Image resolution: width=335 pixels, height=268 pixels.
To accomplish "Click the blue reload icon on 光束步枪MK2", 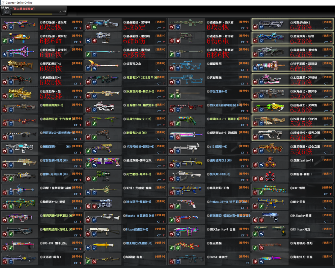I will (261, 27).
